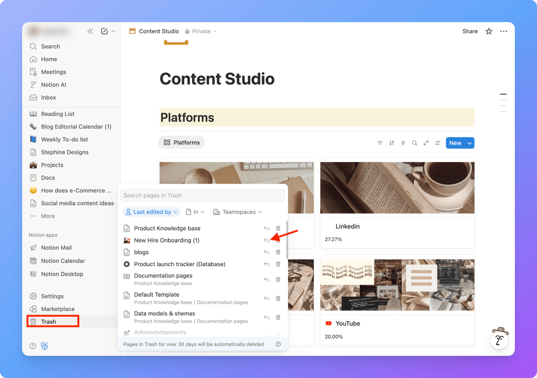Delete Data models & shemas permanently
Viewport: 537px width, 378px height.
(x=278, y=317)
